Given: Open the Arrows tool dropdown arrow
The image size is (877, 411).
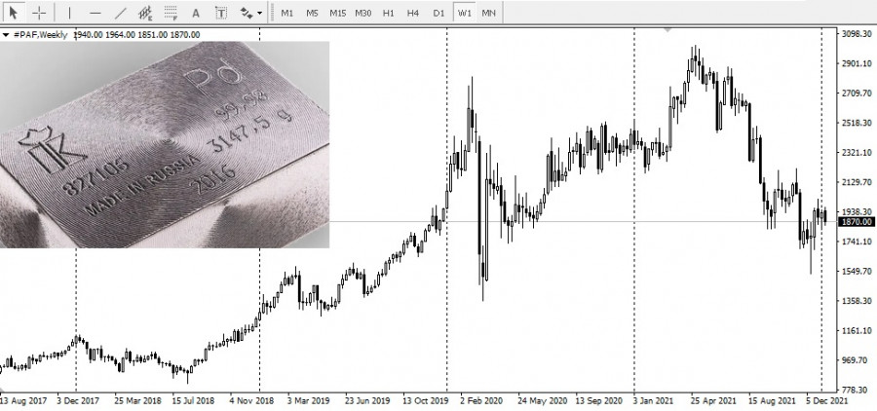Looking at the screenshot, I should coord(259,13).
